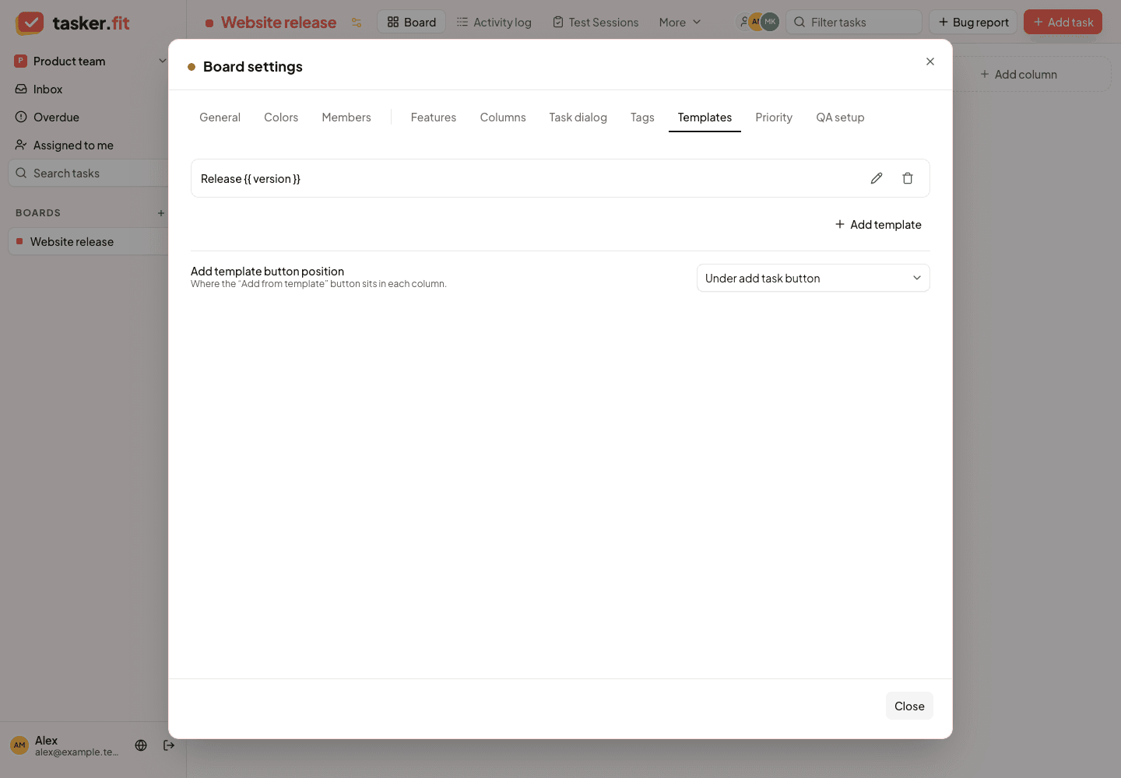Click the Close button in dialog footer

pyautogui.click(x=909, y=706)
